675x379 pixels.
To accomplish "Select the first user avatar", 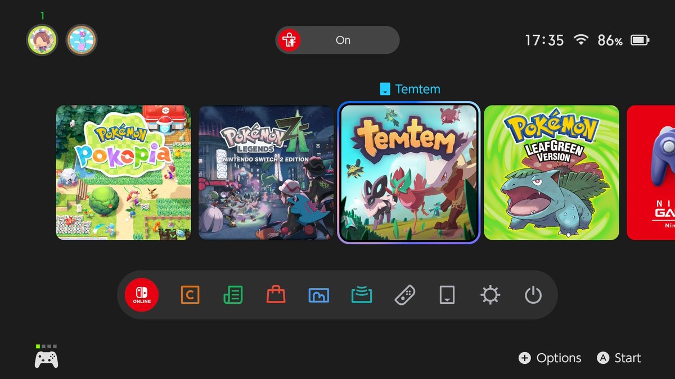I will pyautogui.click(x=42, y=40).
